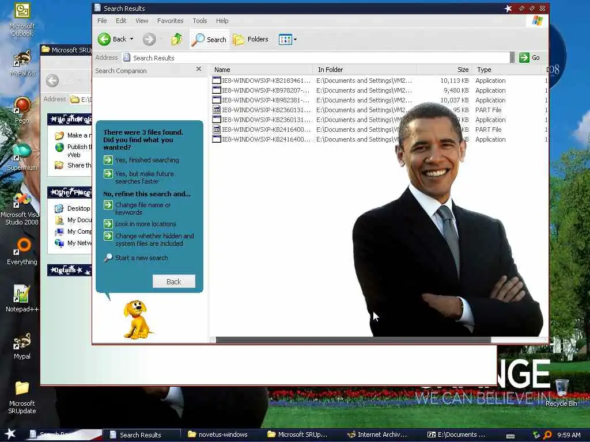Open the Edit menu
Viewport: 590px width, 442px height.
pyautogui.click(x=121, y=21)
